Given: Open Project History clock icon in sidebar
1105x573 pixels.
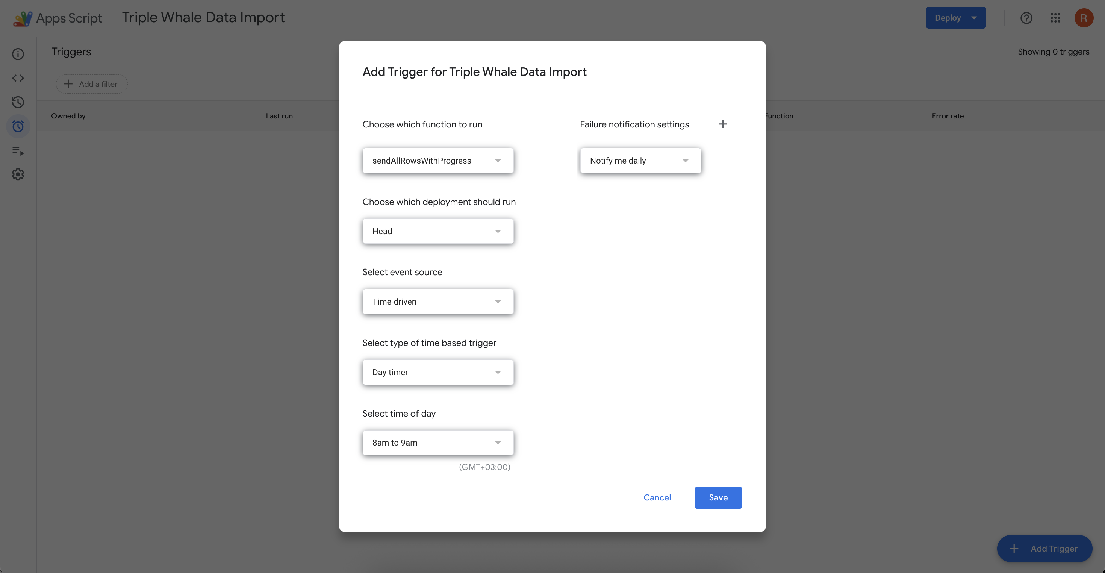Looking at the screenshot, I should point(18,102).
